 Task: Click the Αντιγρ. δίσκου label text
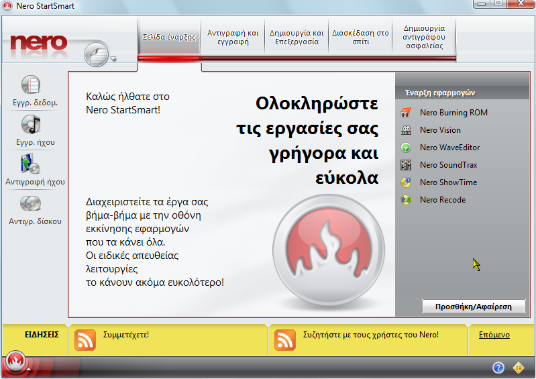tap(35, 221)
